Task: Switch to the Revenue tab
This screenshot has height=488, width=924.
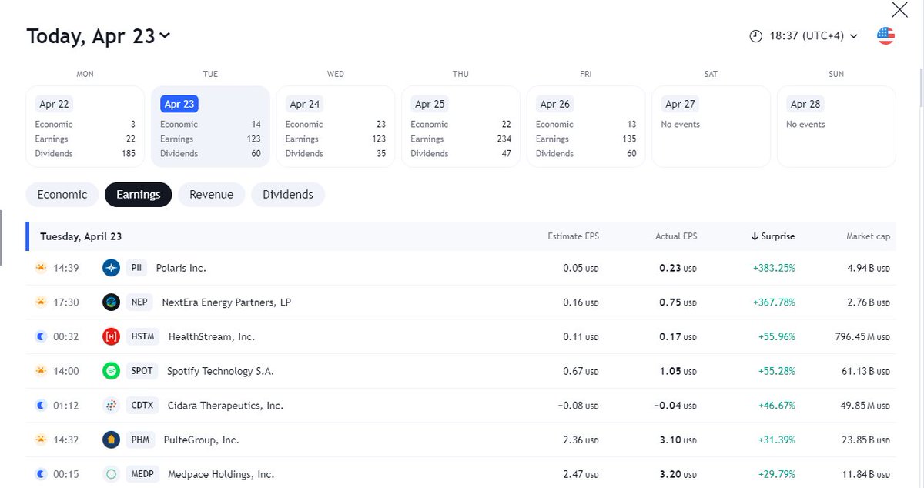Action: point(212,195)
